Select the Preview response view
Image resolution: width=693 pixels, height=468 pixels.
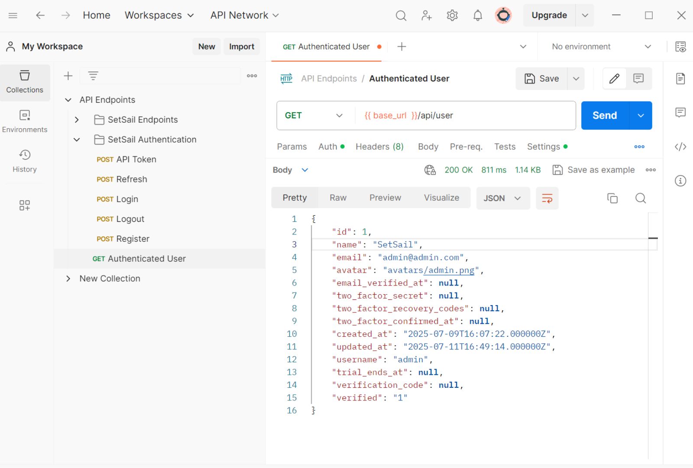click(x=385, y=198)
